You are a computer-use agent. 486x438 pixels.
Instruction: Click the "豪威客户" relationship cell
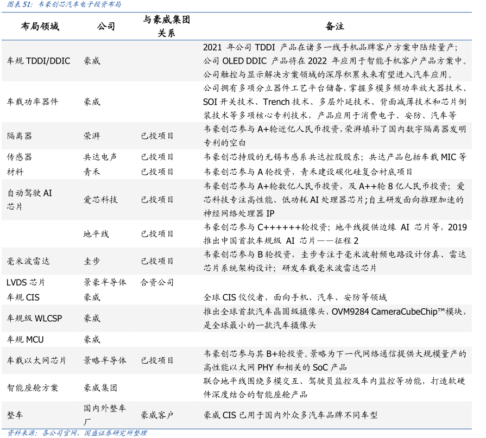point(157,415)
